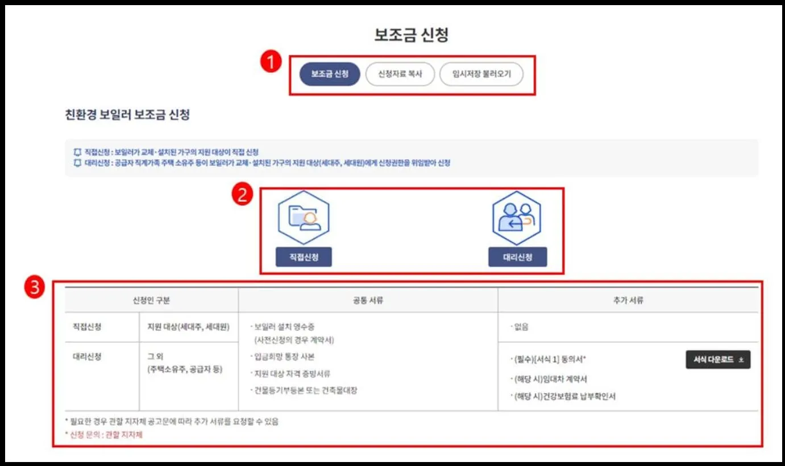
Task: Click the bell icon beside 직접신청 notice
Action: 77,152
